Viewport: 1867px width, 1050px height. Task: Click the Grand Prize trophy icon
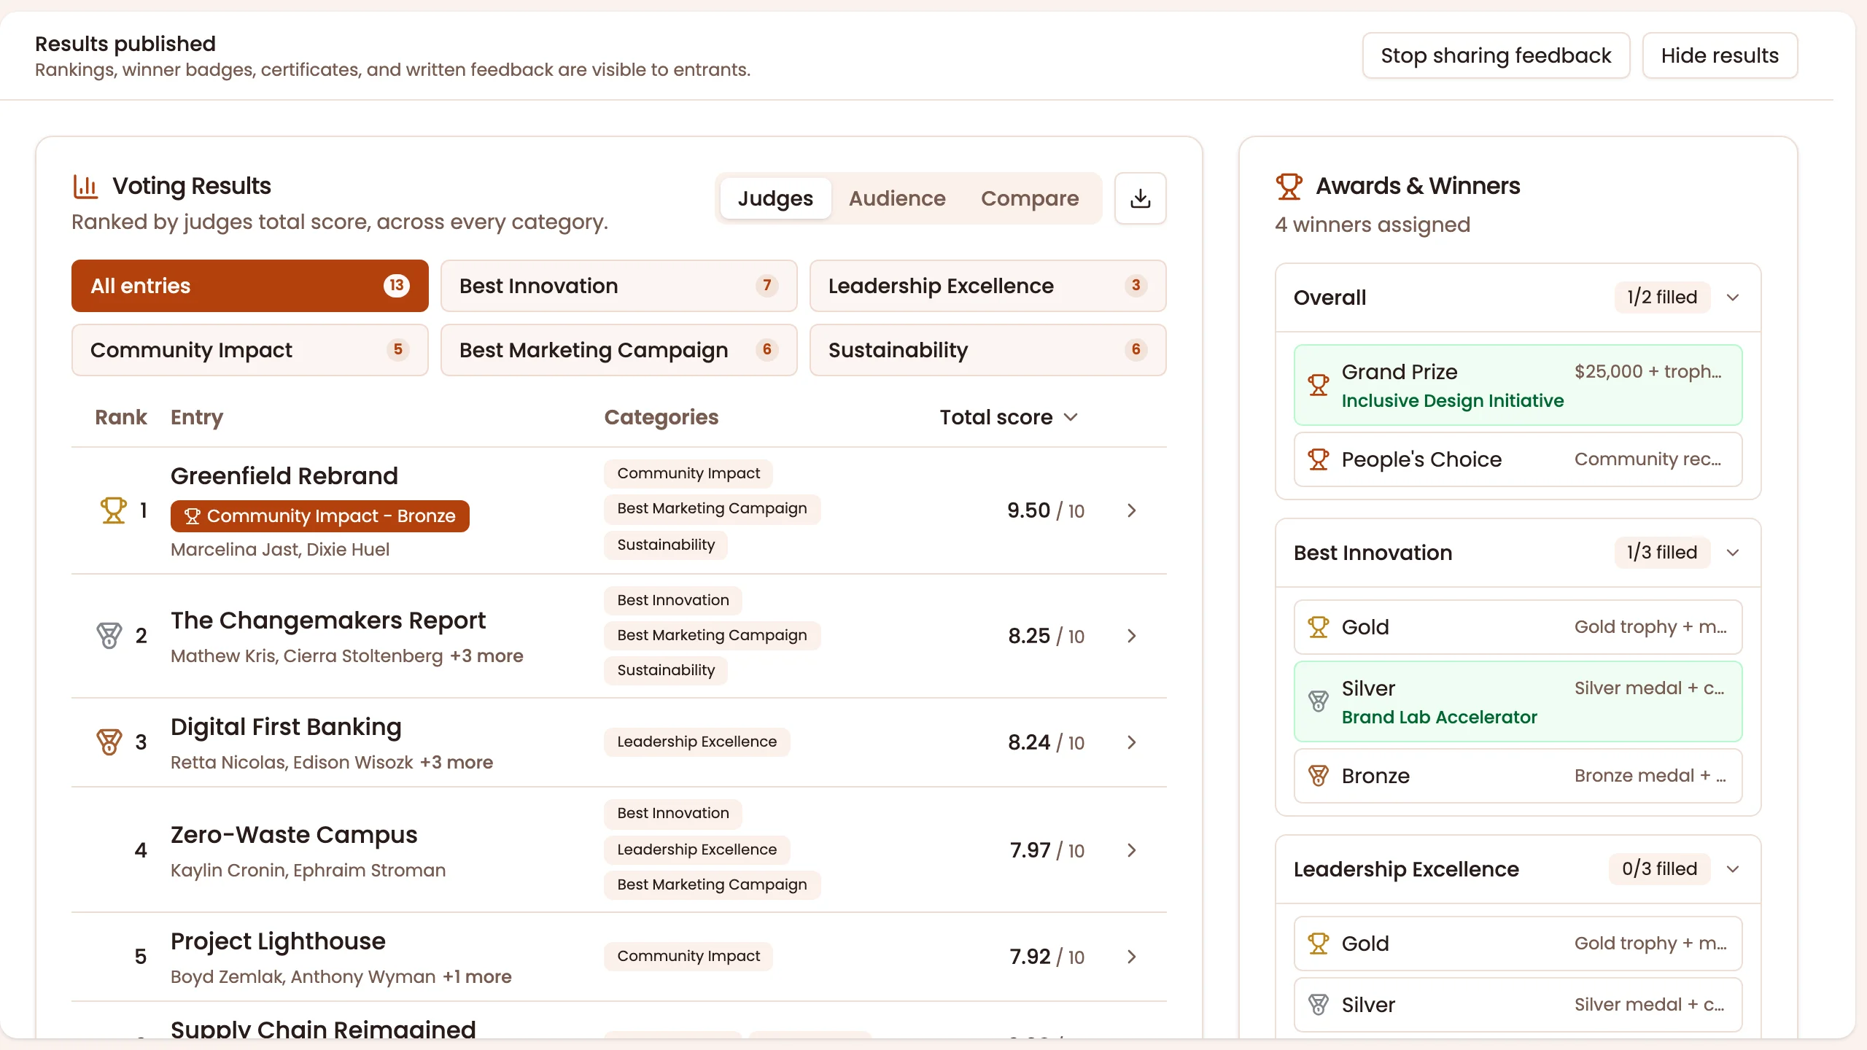pos(1318,385)
